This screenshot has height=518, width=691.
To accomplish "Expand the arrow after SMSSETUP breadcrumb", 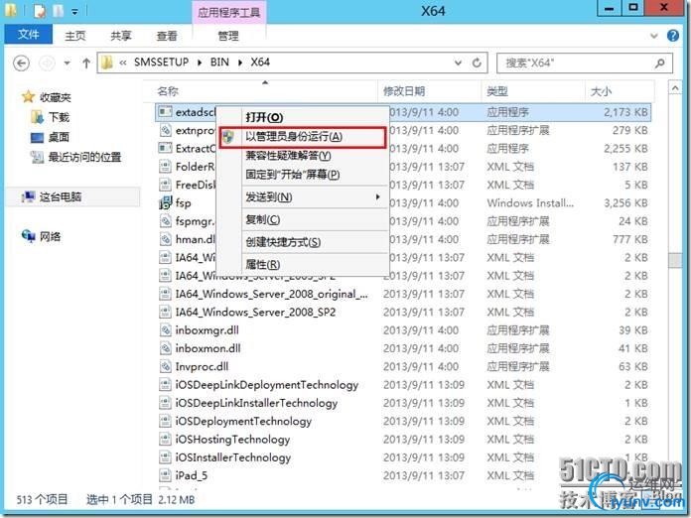I will coord(200,63).
